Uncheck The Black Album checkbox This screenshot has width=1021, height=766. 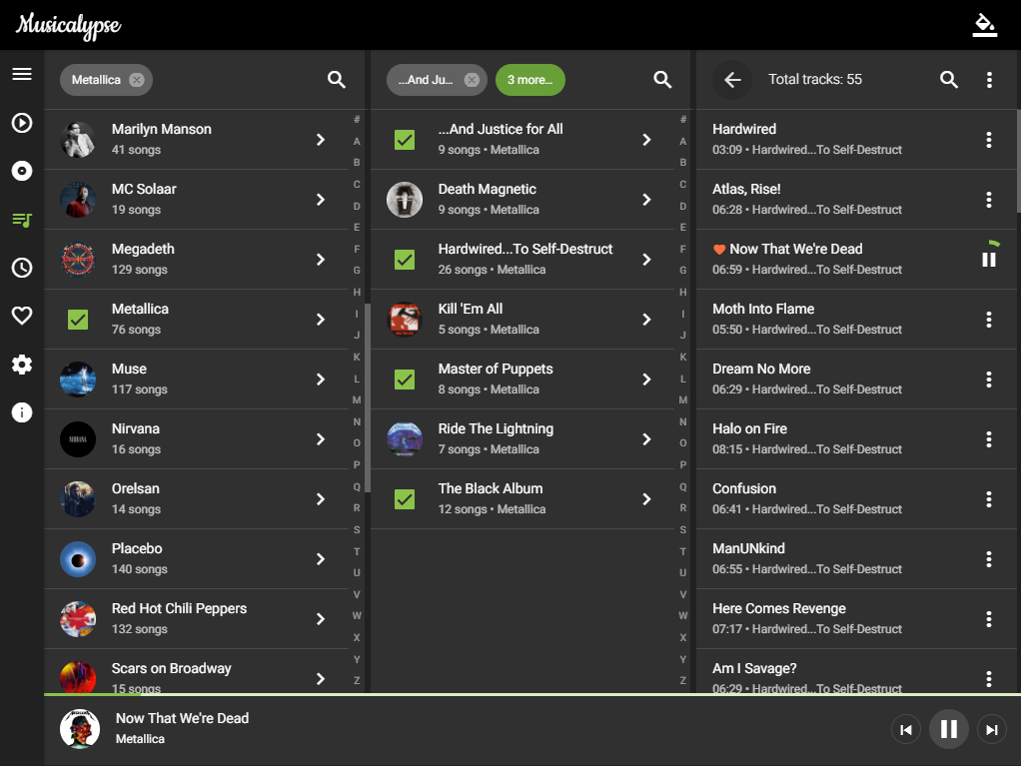tap(405, 498)
